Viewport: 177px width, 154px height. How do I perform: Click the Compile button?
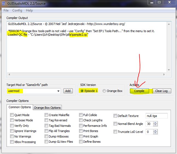click(139, 91)
